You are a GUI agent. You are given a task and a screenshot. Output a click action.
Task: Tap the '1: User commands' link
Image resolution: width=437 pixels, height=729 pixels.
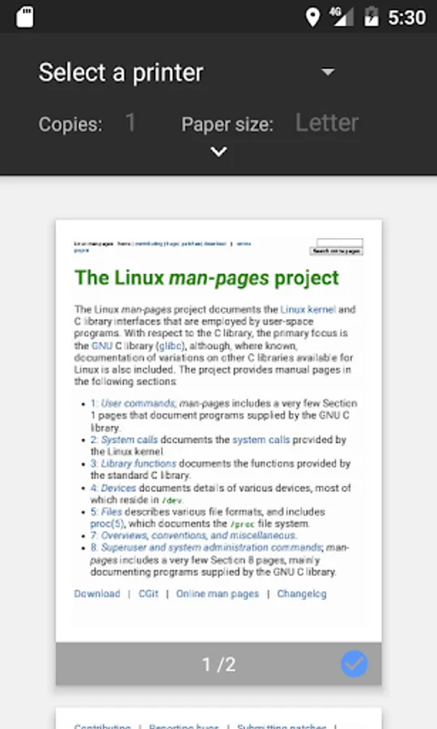point(133,403)
